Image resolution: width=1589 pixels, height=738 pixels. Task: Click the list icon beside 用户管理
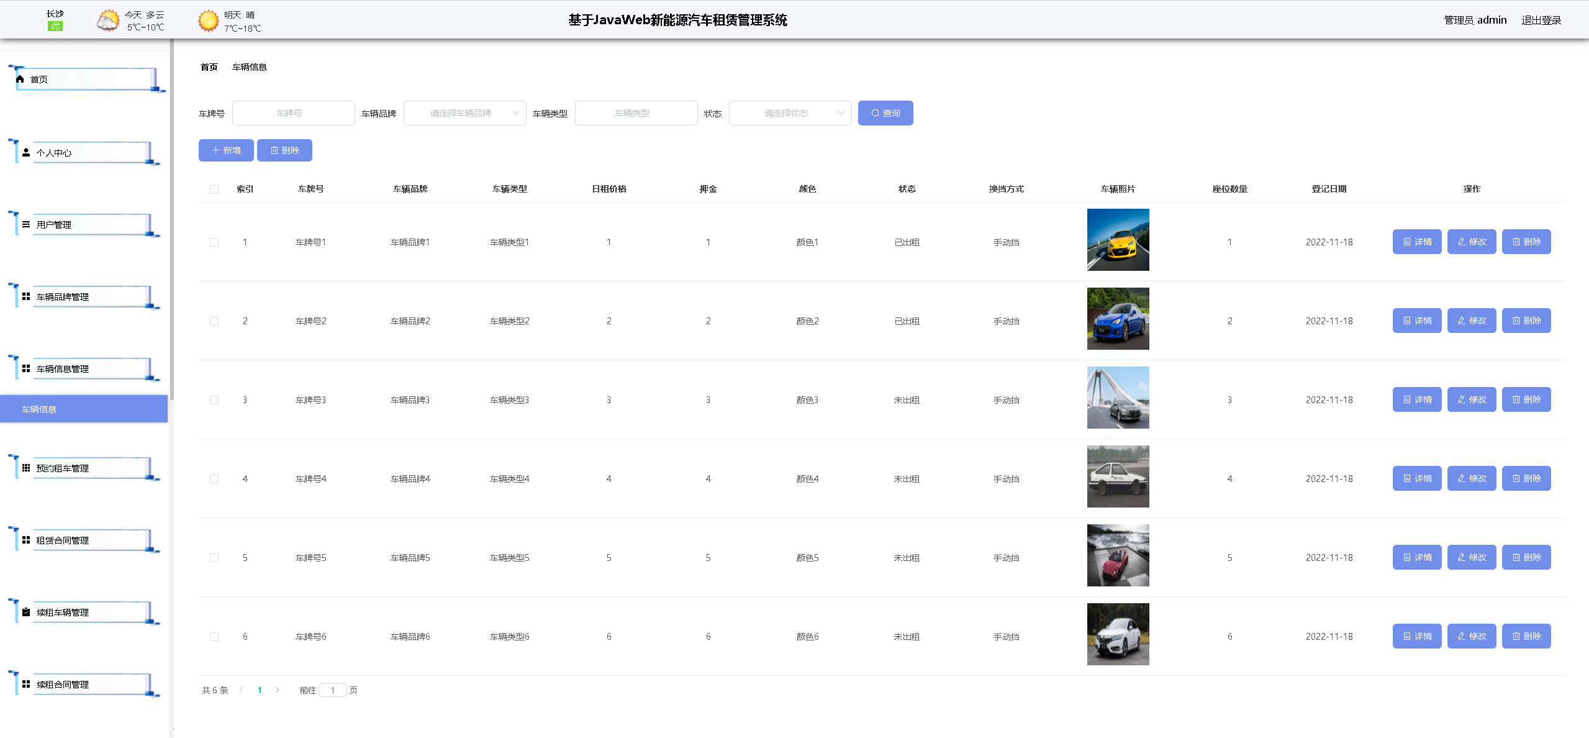click(x=26, y=224)
